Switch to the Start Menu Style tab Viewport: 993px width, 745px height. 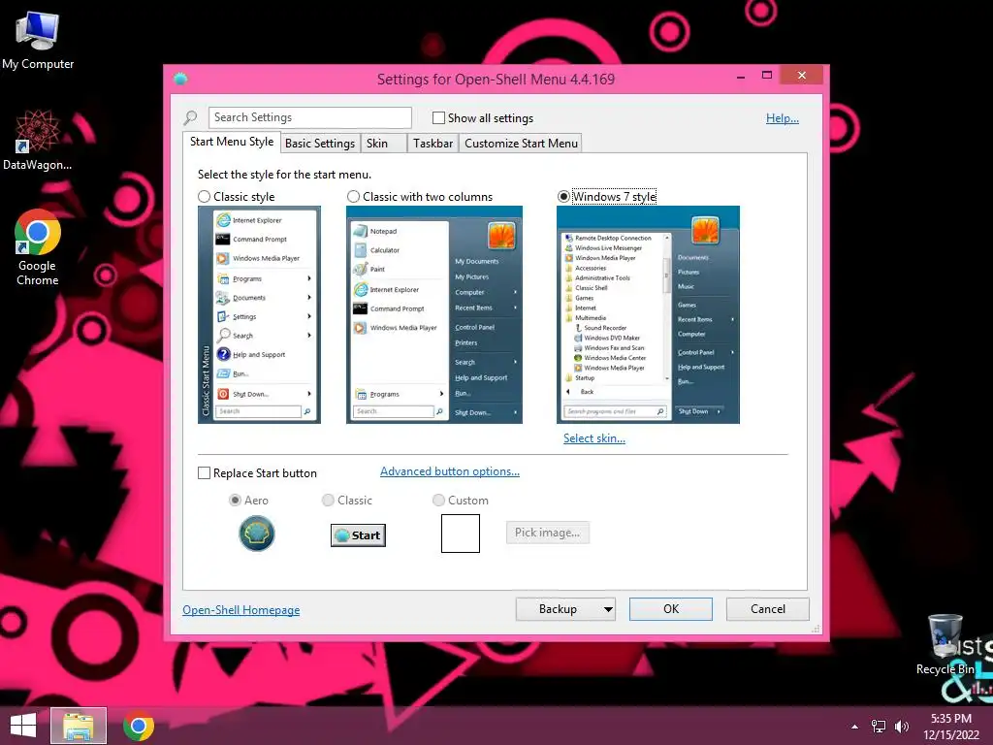232,142
